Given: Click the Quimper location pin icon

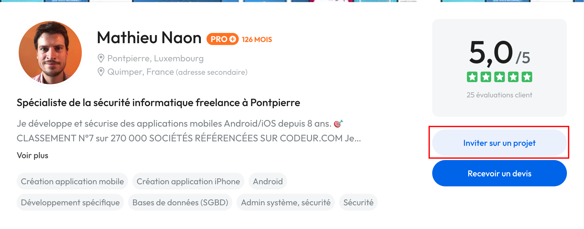Looking at the screenshot, I should [x=101, y=72].
